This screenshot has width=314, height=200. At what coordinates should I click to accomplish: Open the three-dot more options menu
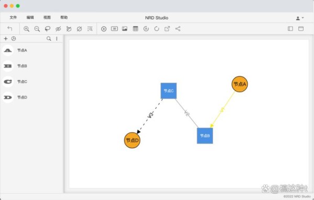point(57,39)
